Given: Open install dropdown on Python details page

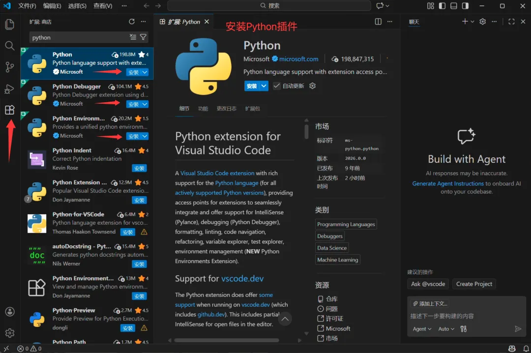Looking at the screenshot, I should tap(264, 86).
